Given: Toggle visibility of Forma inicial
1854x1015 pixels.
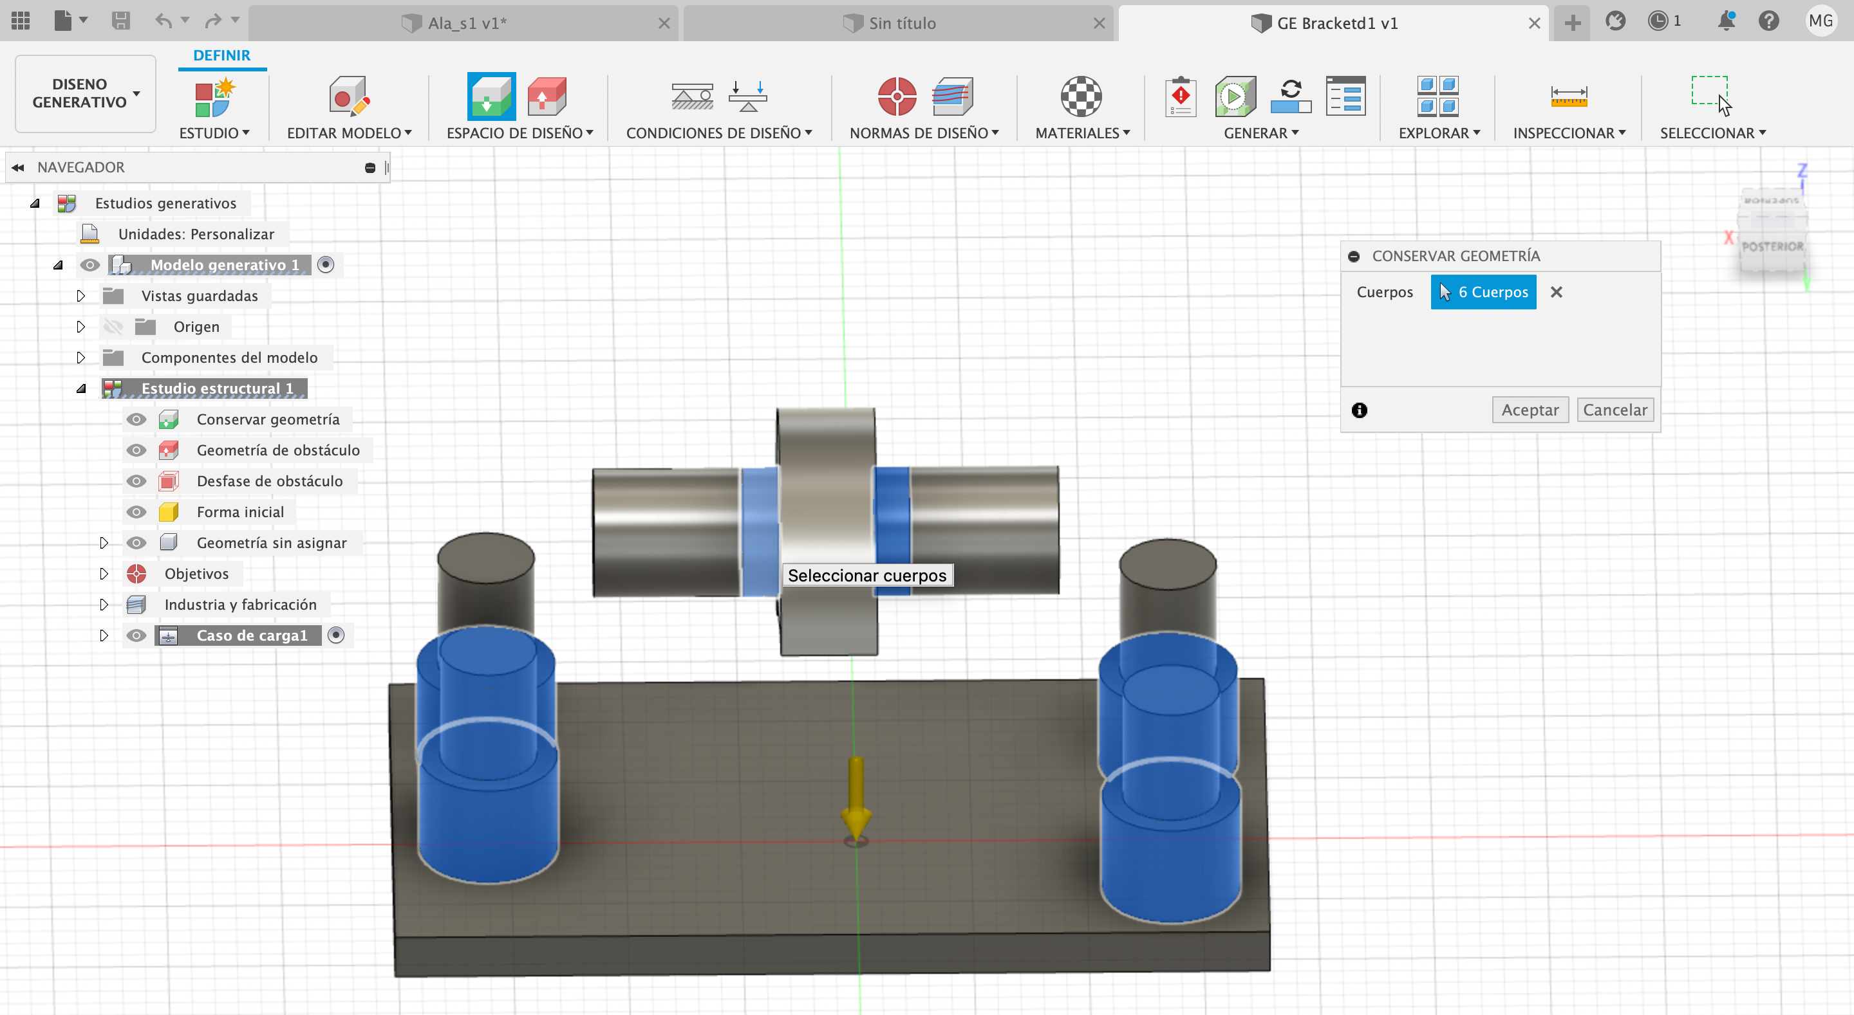Looking at the screenshot, I should (x=136, y=512).
